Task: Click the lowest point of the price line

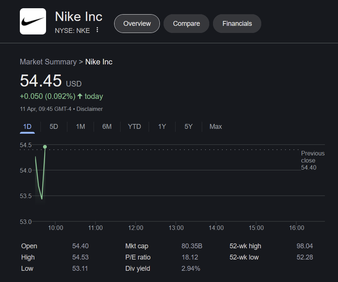Action: click(x=42, y=198)
